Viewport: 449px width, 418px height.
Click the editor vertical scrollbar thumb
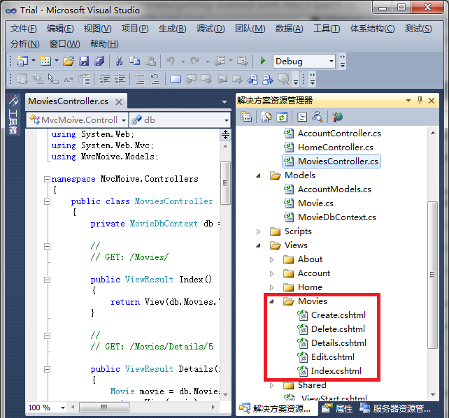pos(225,183)
